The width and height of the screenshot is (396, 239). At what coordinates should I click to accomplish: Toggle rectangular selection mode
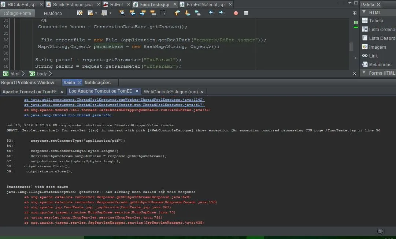(x=163, y=13)
